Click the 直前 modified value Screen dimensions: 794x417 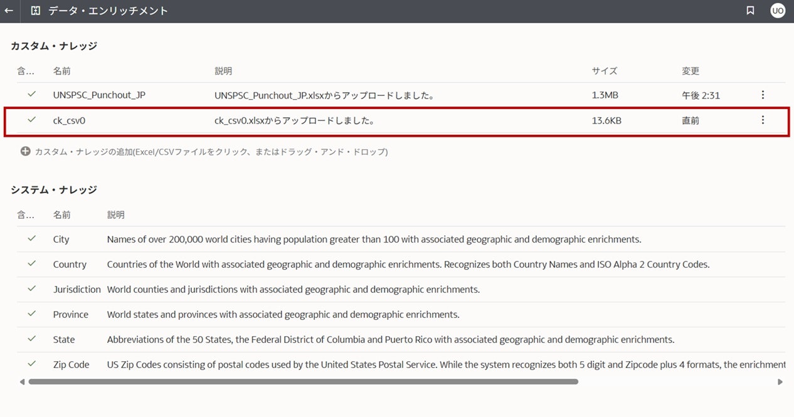[691, 120]
